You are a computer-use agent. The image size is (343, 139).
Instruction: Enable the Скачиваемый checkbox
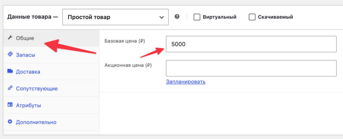point(252,17)
